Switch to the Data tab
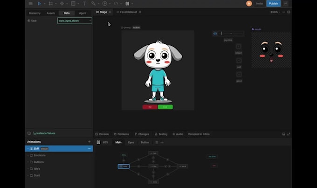The width and height of the screenshot is (317, 188). coord(67,13)
